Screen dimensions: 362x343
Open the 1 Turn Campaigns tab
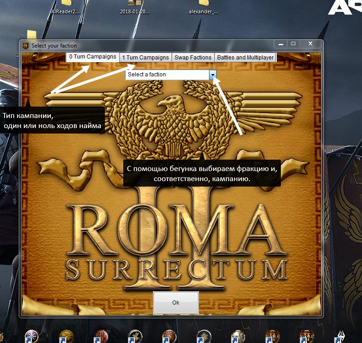point(145,58)
